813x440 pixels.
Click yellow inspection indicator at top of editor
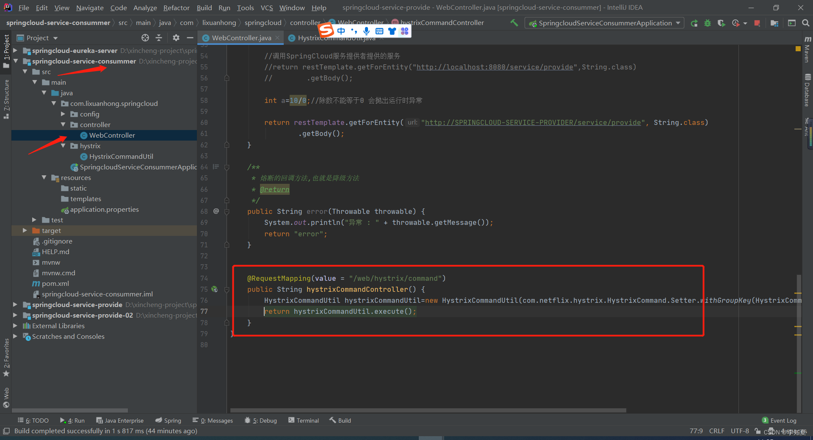pos(798,49)
